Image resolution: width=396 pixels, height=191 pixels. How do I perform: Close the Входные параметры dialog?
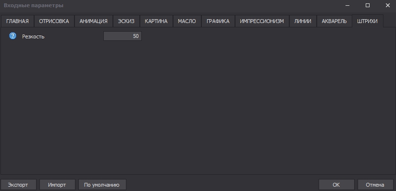pyautogui.click(x=387, y=5)
